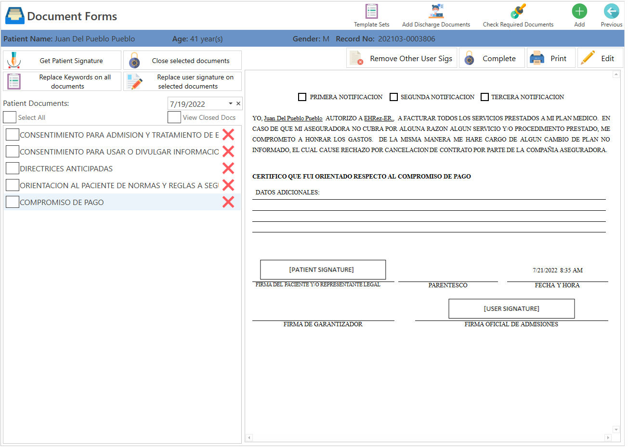Enable View Closed Docs checkbox
The height and width of the screenshot is (448, 628).
(x=174, y=117)
